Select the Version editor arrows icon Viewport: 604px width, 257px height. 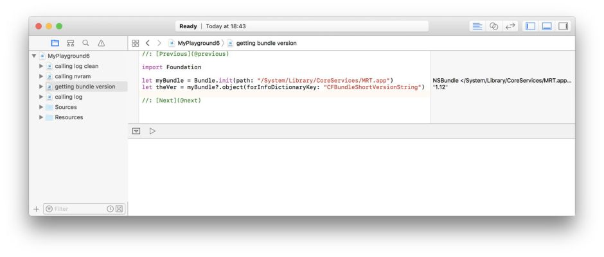point(511,26)
